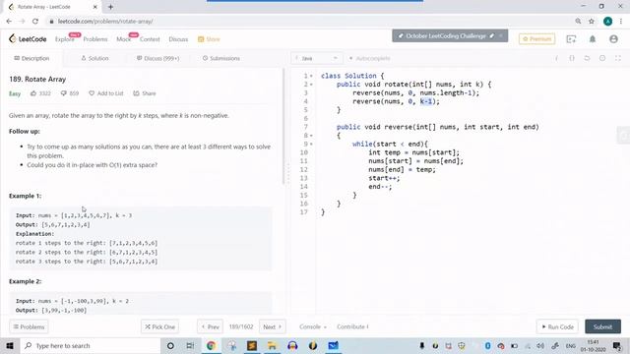The width and height of the screenshot is (630, 354).
Task: Open the Discuss page in navbar
Action: coord(178,39)
